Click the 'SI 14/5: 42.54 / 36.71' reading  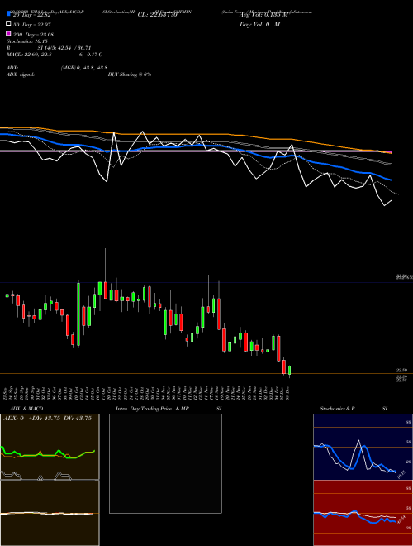tap(64, 48)
